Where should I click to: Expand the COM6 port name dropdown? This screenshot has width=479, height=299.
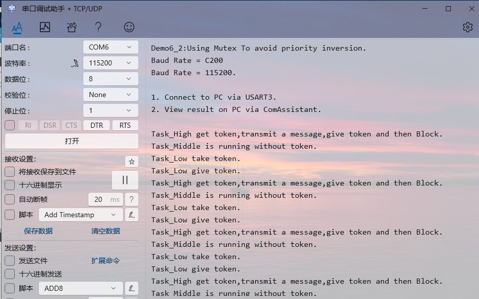tap(111, 47)
